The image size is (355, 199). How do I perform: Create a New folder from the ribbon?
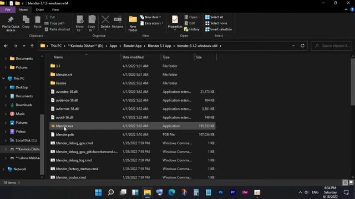133,23
